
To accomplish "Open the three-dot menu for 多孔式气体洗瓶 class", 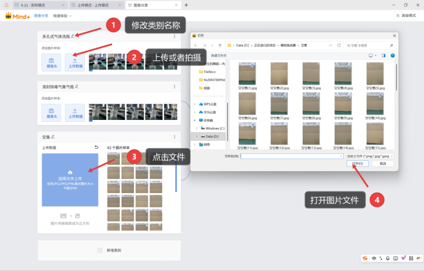I will coord(174,36).
